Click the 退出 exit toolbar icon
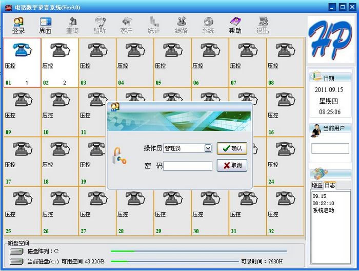359x271 pixels. point(263,25)
